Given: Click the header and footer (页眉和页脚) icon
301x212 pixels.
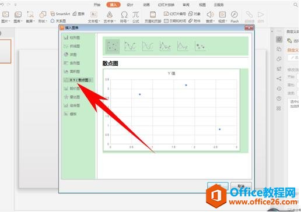Looking at the screenshot, I should tap(153, 17).
